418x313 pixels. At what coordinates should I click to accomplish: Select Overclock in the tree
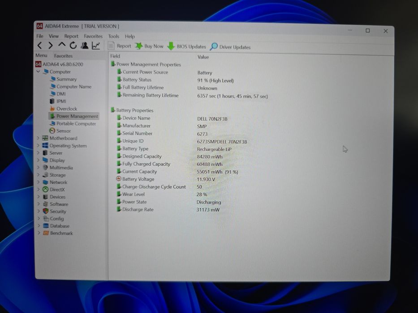(64, 109)
